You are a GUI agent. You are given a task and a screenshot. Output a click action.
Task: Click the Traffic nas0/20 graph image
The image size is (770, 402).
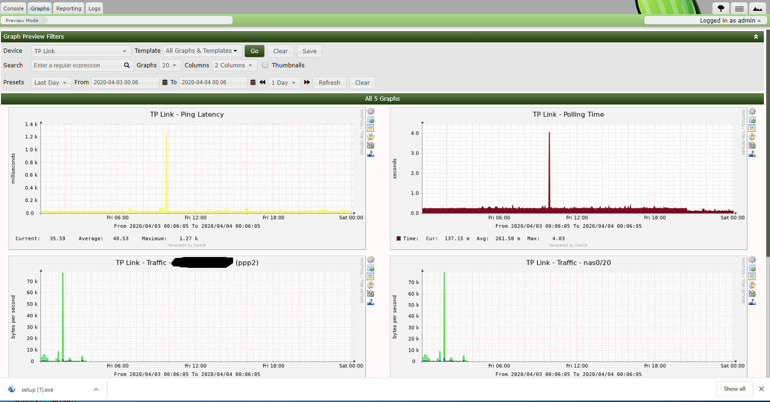pyautogui.click(x=568, y=317)
